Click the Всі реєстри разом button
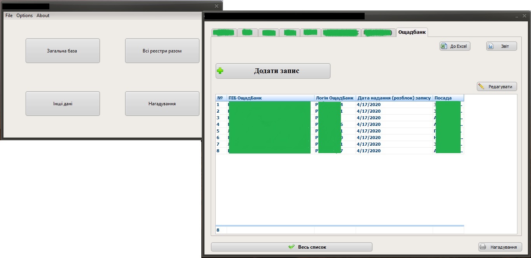531x258 pixels. [162, 51]
